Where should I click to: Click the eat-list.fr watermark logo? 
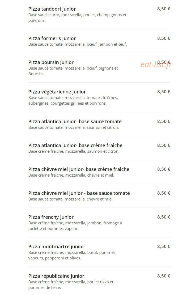(x=156, y=65)
